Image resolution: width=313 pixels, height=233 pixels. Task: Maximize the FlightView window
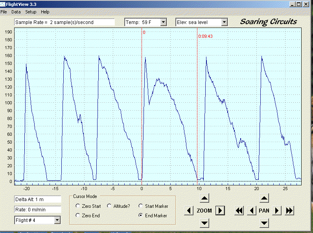[298, 4]
